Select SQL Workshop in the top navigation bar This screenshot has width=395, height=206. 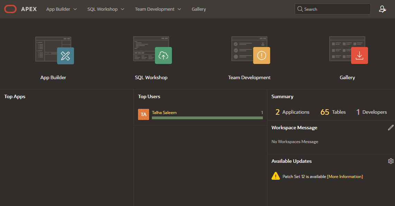coord(102,9)
